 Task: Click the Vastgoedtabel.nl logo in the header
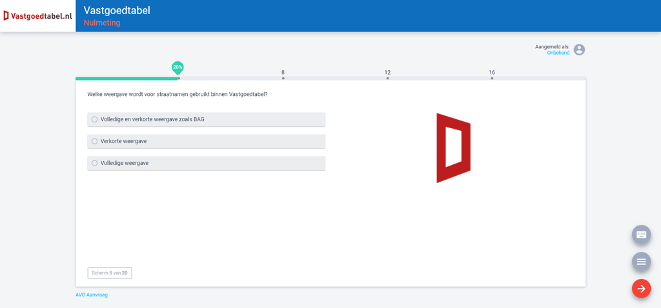point(37,15)
